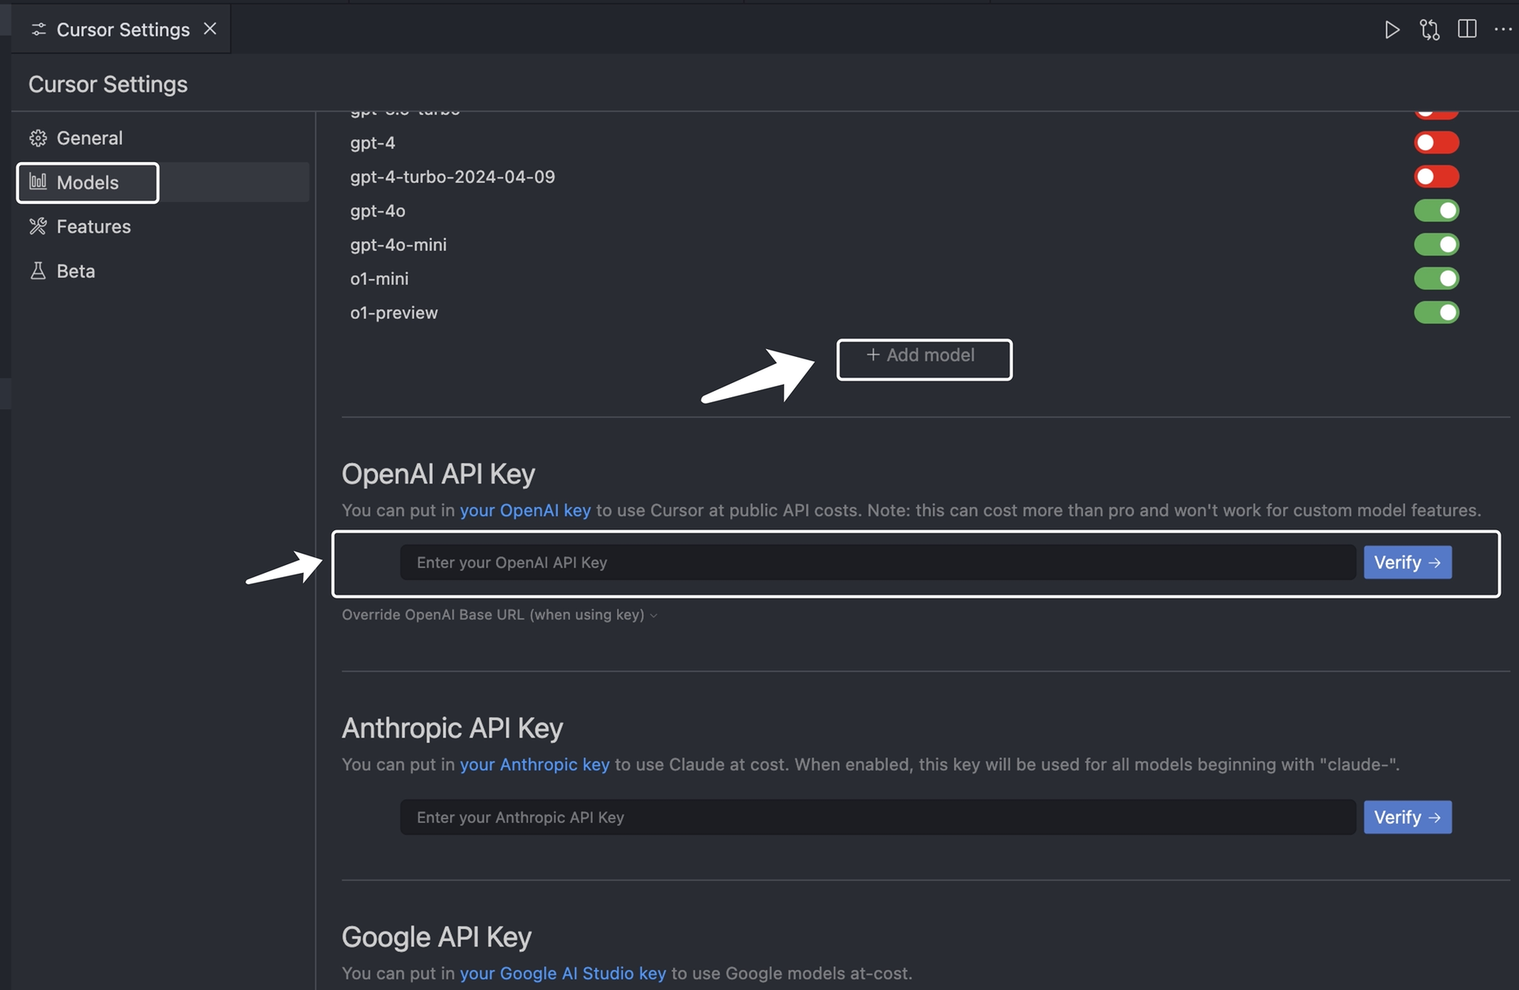This screenshot has width=1519, height=990.
Task: Disable the o1-preview model toggle
Action: coord(1436,313)
